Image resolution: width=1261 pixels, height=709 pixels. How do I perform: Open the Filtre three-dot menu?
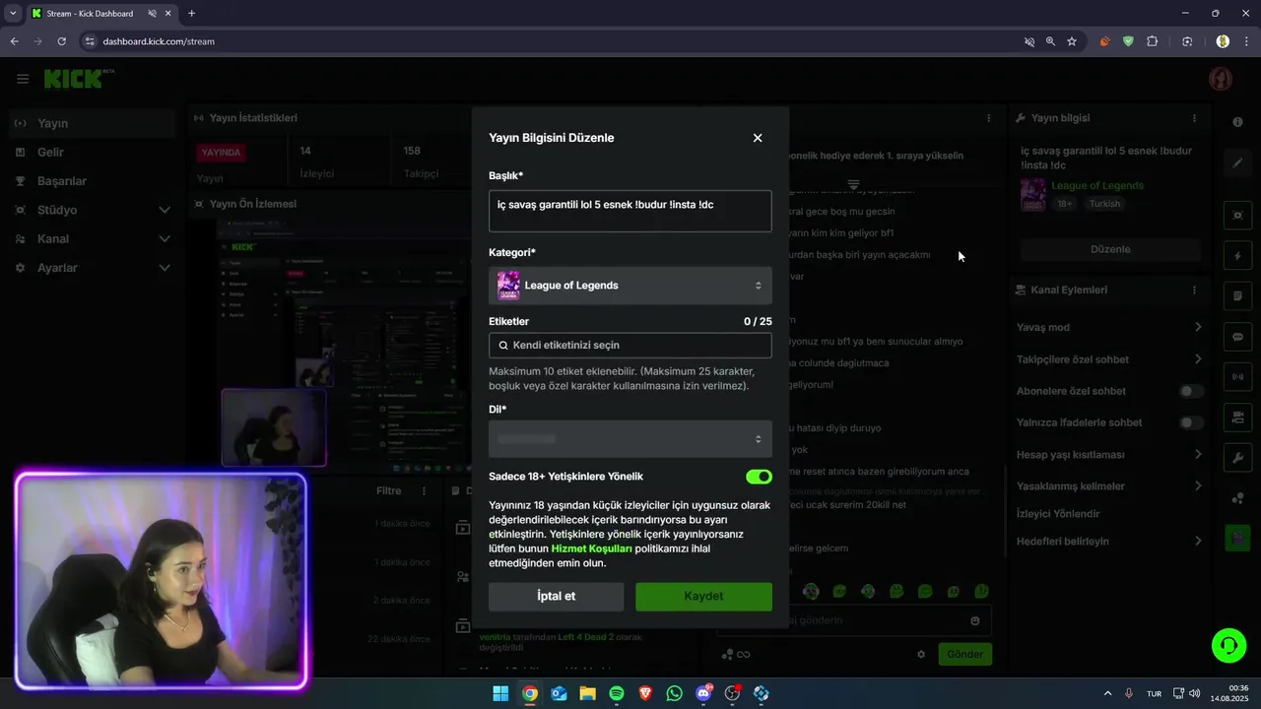[425, 490]
